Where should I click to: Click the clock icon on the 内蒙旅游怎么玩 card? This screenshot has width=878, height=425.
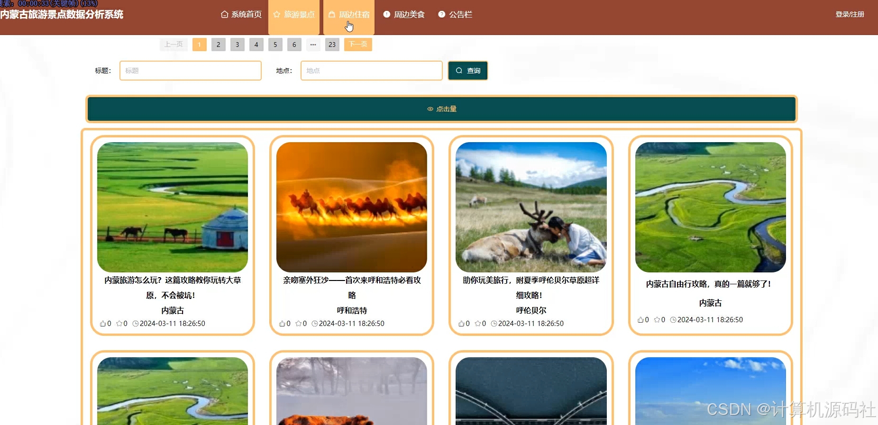(136, 324)
